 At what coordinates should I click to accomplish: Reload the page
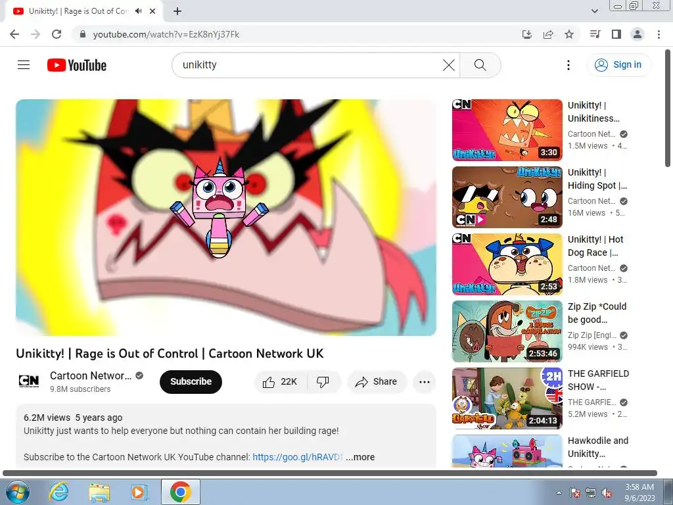click(x=57, y=34)
